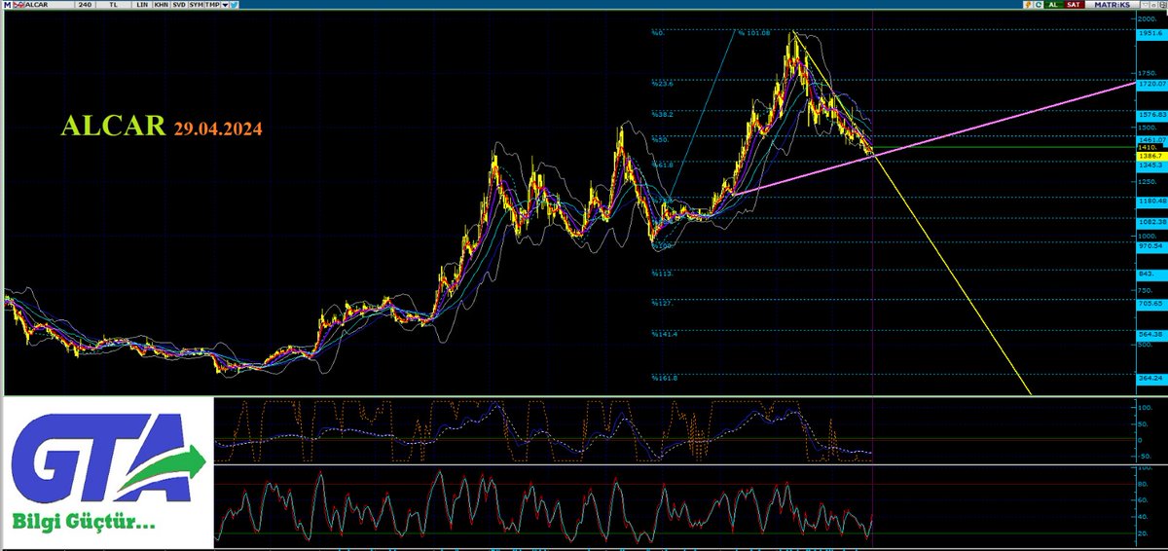Click the %161.8 Fibonacci level label
This screenshot has height=551, width=1168.
click(665, 378)
